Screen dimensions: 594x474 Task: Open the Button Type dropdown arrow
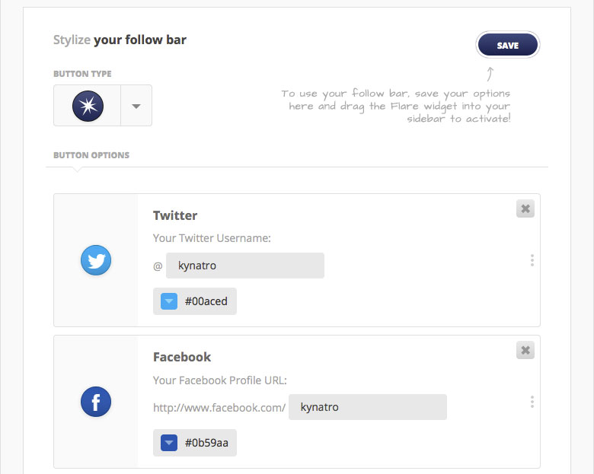coord(136,106)
